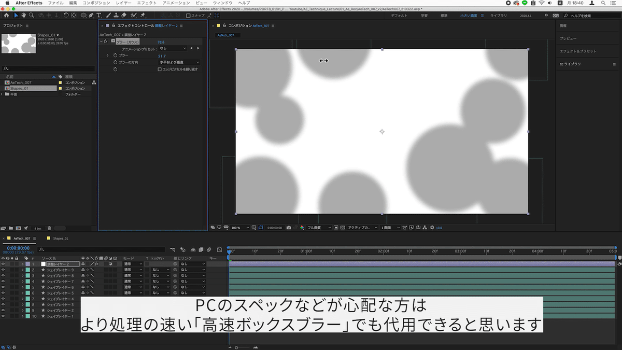622x350 pixels.
Task: Select the Clone Stamp tool
Action: pyautogui.click(x=116, y=16)
